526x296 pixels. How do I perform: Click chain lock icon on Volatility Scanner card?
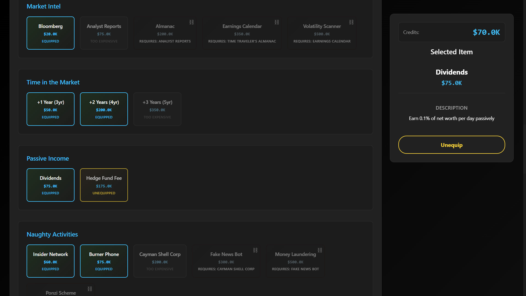[x=351, y=22]
